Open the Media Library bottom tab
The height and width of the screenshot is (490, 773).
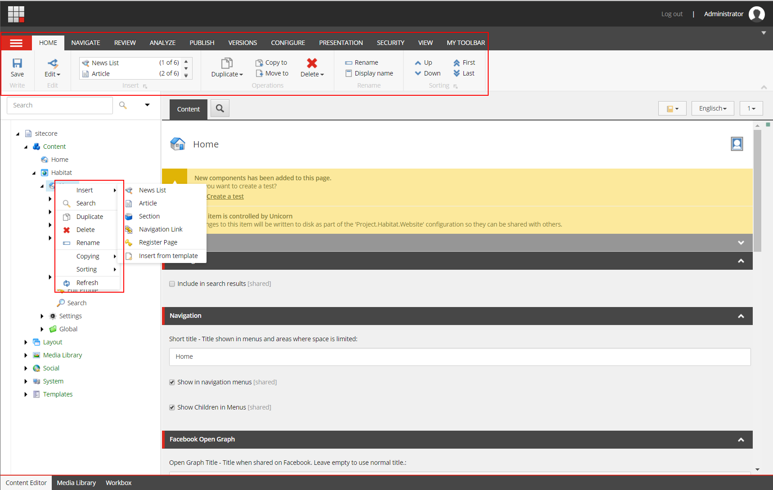pyautogui.click(x=76, y=483)
